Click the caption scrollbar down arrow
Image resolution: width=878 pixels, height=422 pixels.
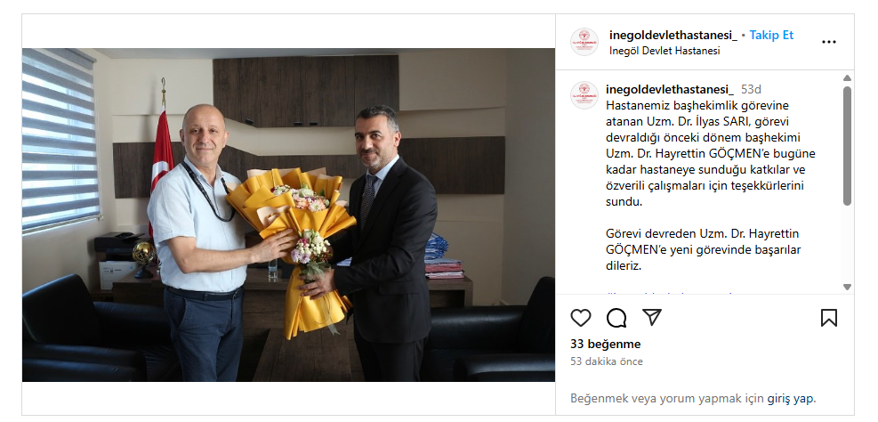point(847,287)
